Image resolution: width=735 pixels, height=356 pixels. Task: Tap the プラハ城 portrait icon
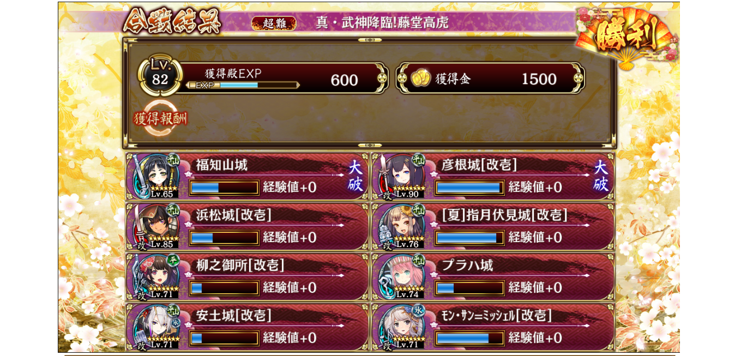(401, 276)
